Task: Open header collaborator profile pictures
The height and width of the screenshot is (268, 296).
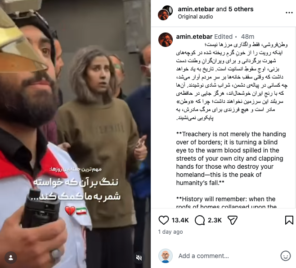Action: (166, 13)
